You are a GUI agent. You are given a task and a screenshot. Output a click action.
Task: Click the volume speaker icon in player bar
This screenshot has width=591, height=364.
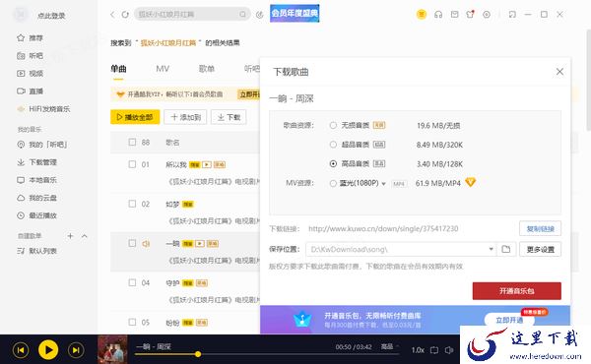pos(449,350)
